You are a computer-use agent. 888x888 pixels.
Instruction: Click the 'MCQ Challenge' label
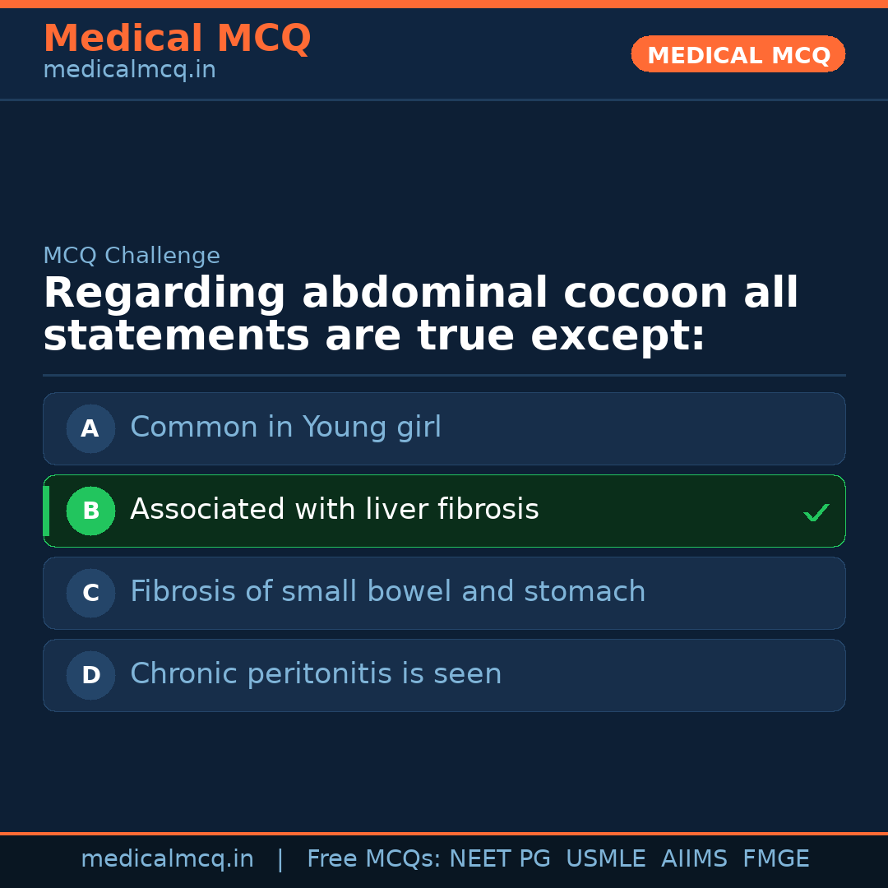(x=132, y=256)
